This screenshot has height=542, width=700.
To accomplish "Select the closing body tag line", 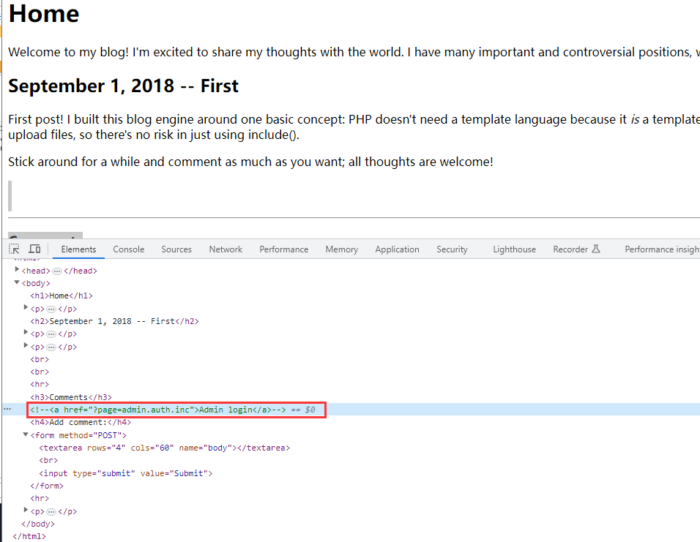I will coord(38,524).
